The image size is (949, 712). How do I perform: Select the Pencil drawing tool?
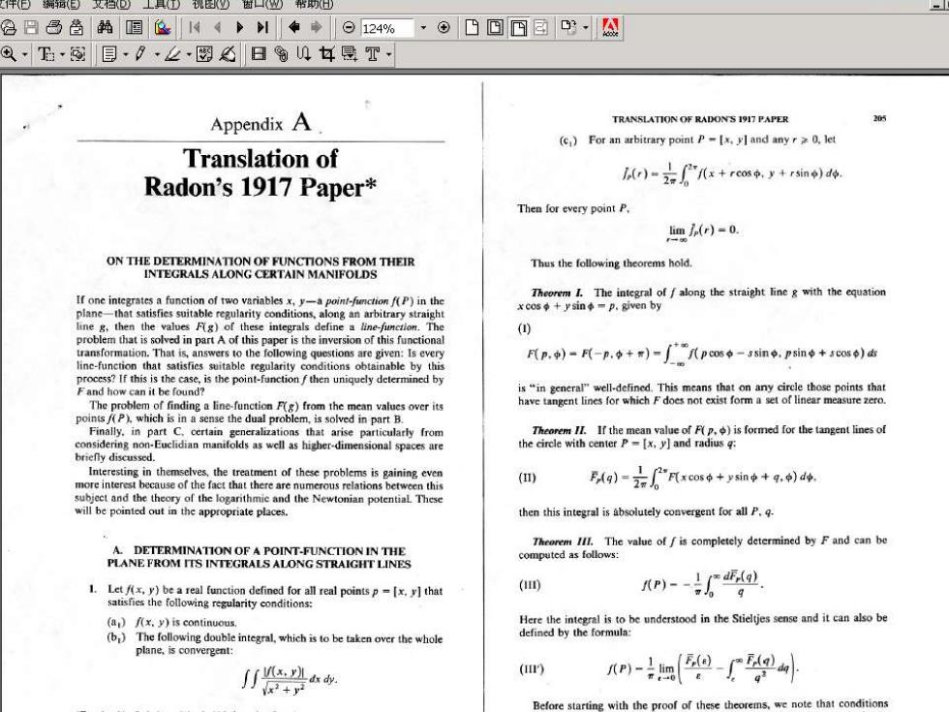(139, 54)
